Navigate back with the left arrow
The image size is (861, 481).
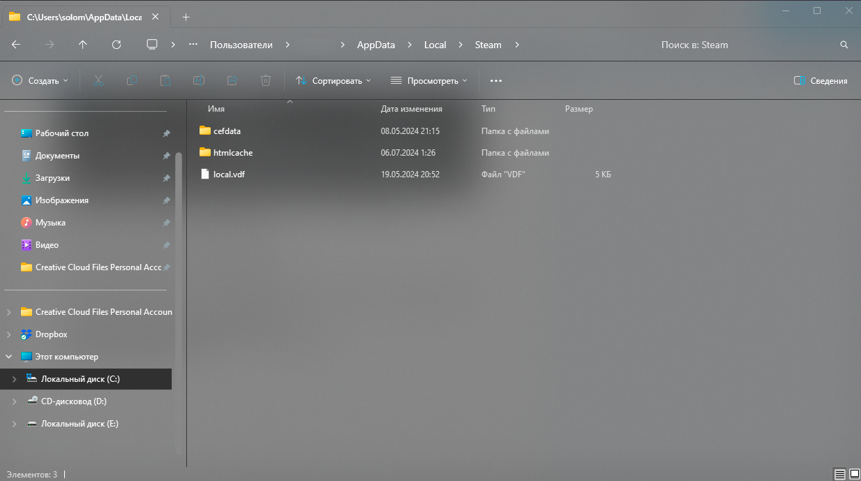pyautogui.click(x=16, y=45)
